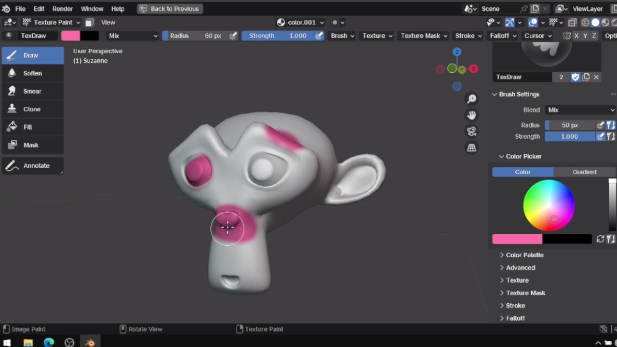Image resolution: width=617 pixels, height=347 pixels.
Task: Click the blue Z axis gizmo ball
Action: (x=457, y=52)
